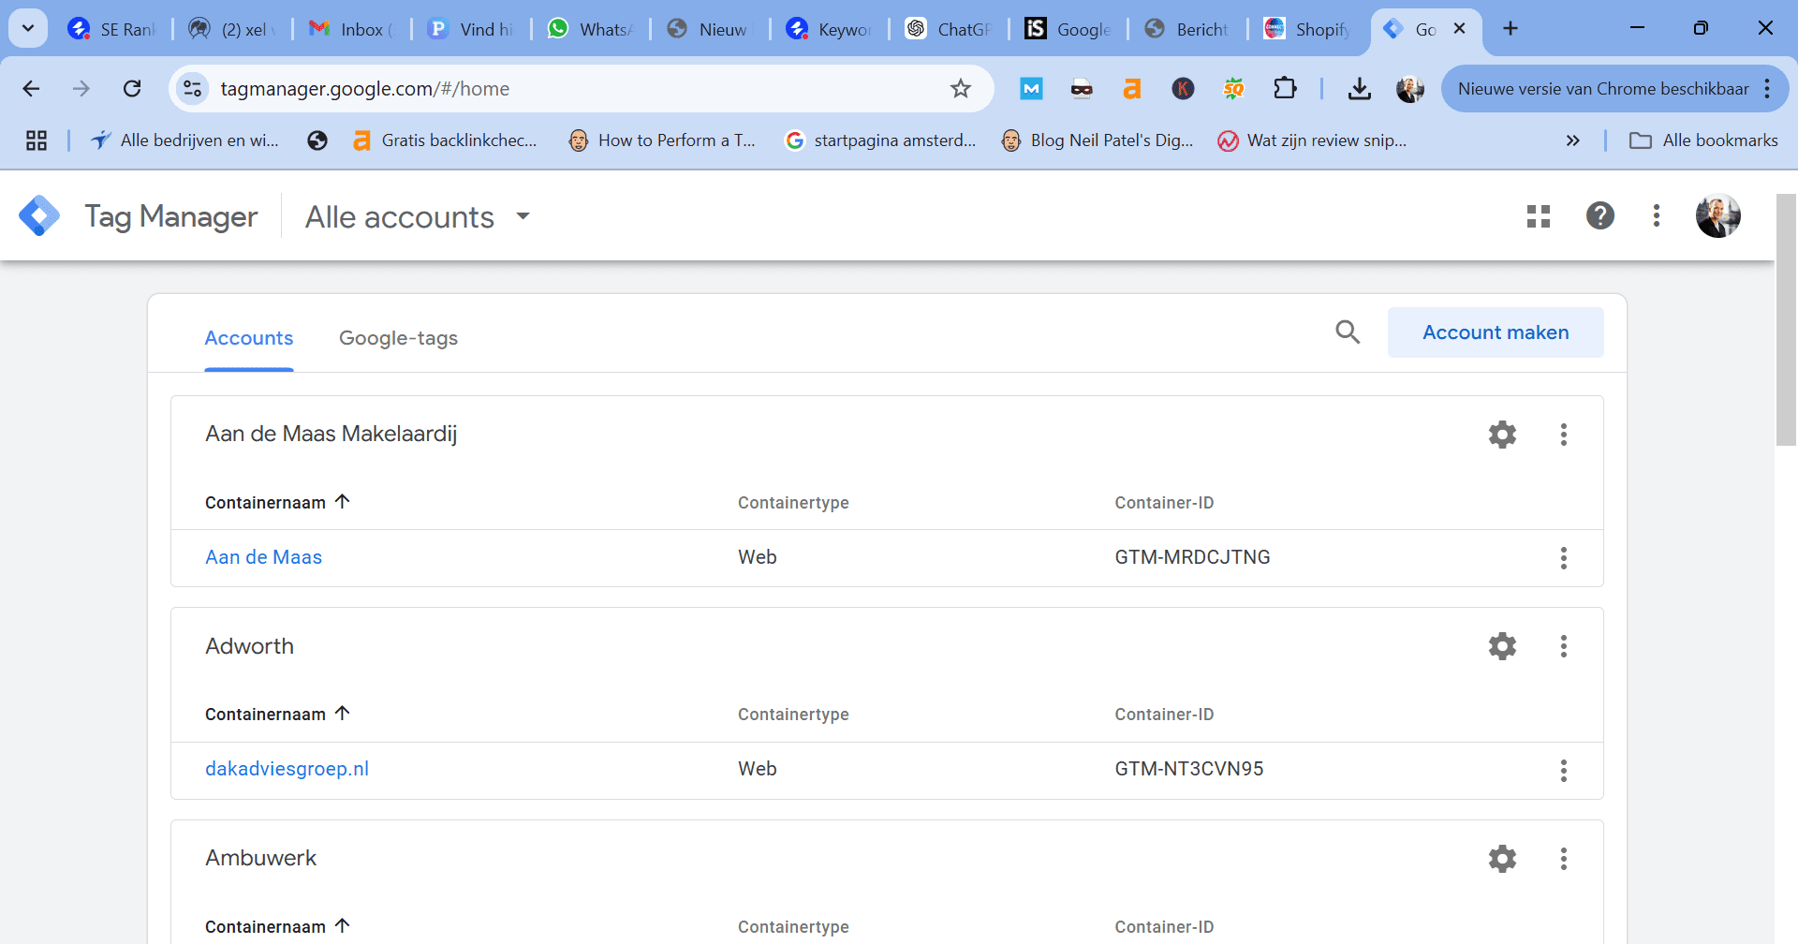Screen dimensions: 1798x944
Task: Open Chrome profile avatar in toolbar
Action: 1409,89
